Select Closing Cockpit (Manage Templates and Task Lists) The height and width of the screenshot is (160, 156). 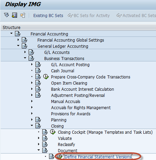click(105, 132)
